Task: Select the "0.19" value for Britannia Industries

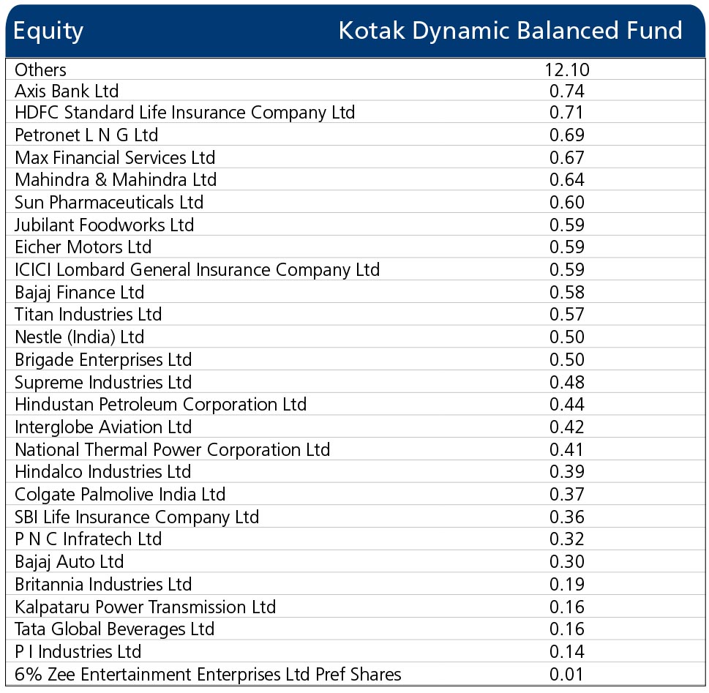Action: pos(567,585)
